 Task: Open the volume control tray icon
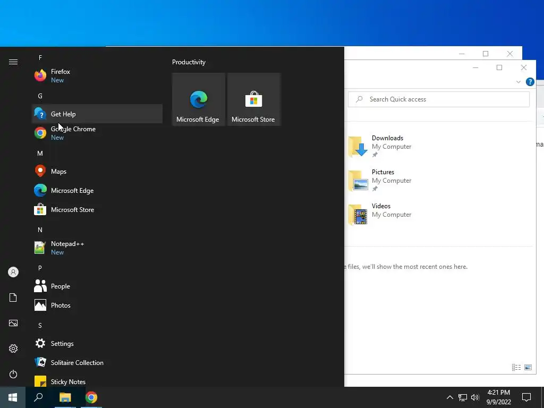pyautogui.click(x=475, y=397)
